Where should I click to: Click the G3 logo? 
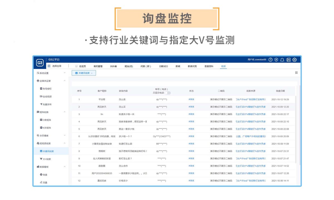point(40,63)
